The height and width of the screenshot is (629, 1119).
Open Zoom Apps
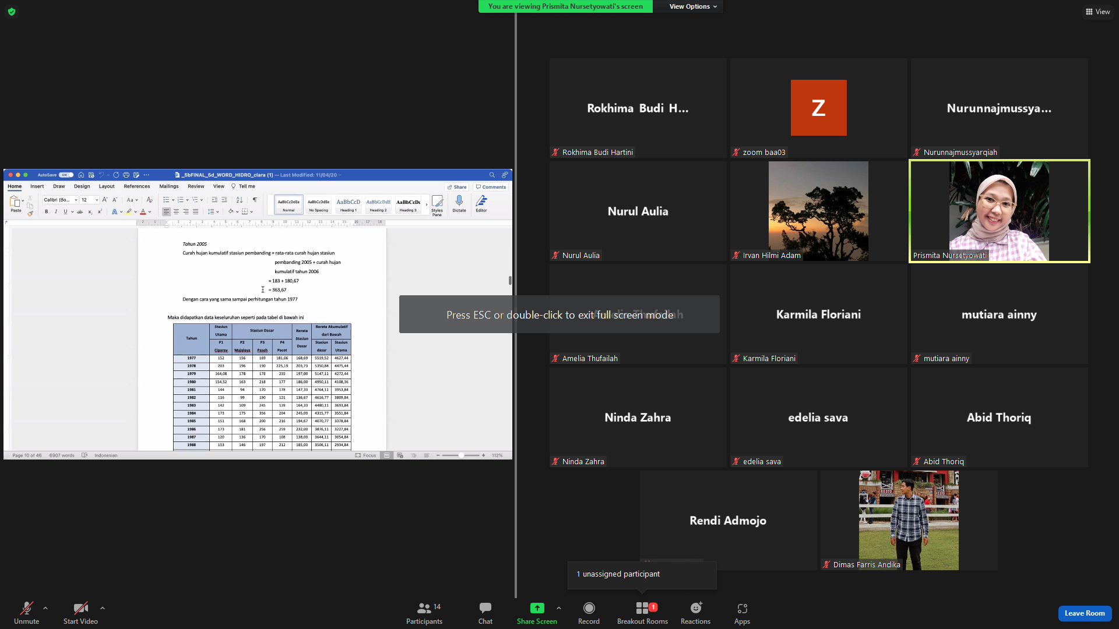[742, 613]
